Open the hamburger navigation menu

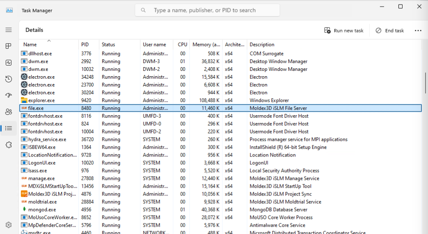pos(9,30)
